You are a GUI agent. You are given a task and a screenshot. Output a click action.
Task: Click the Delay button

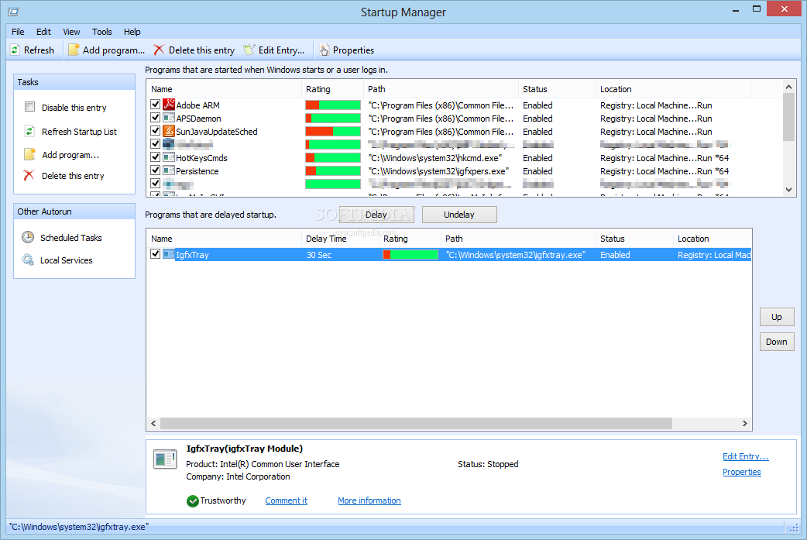376,215
